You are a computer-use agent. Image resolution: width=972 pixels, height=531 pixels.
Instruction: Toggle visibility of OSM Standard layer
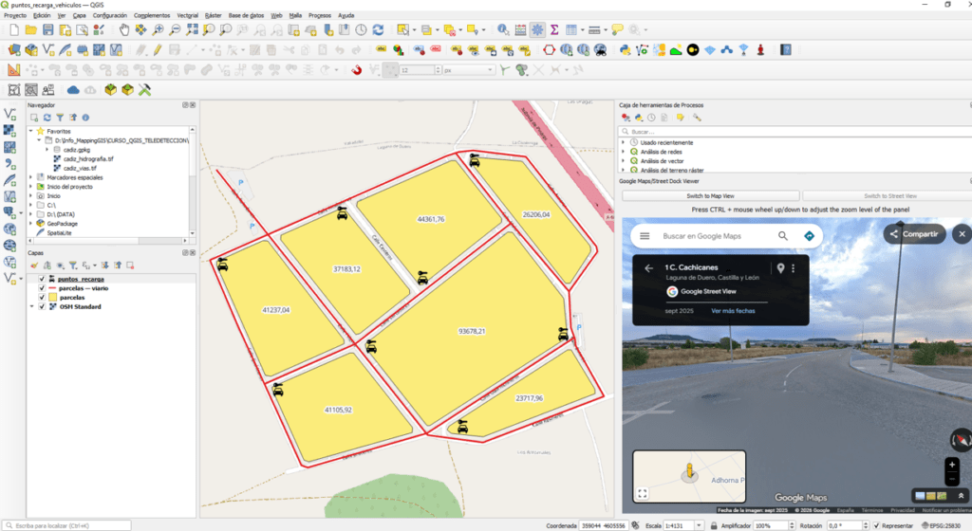coord(42,307)
